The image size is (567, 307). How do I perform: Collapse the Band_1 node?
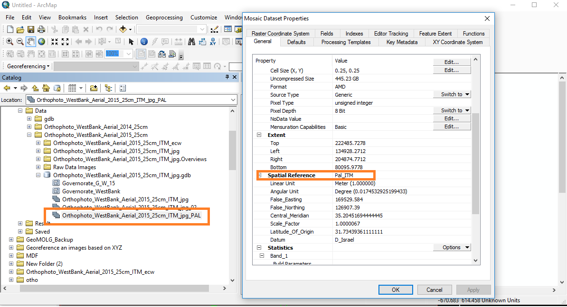pyautogui.click(x=262, y=256)
